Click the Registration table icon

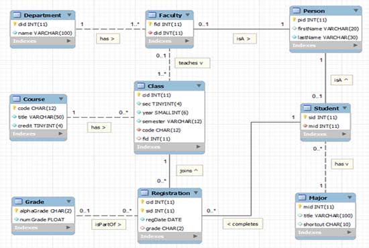[144, 193]
